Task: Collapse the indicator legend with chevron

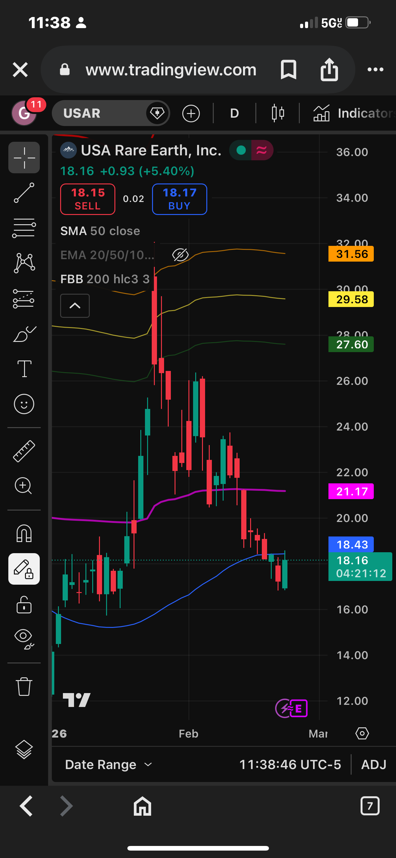Action: pyautogui.click(x=75, y=305)
